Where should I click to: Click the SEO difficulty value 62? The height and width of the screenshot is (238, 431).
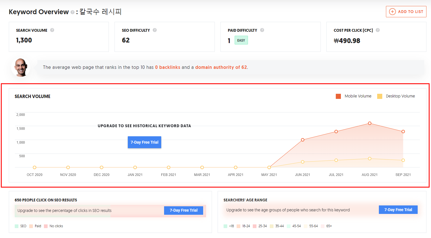126,40
